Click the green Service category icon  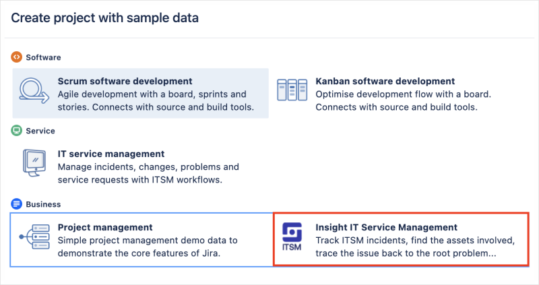pyautogui.click(x=17, y=131)
